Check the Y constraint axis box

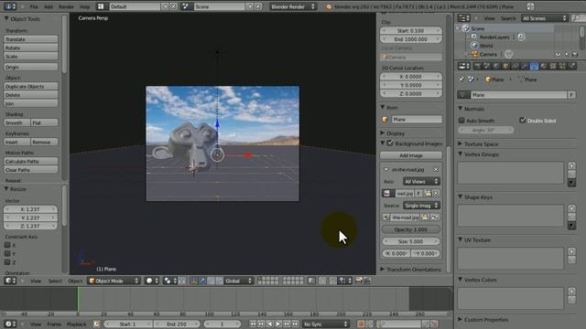point(7,254)
